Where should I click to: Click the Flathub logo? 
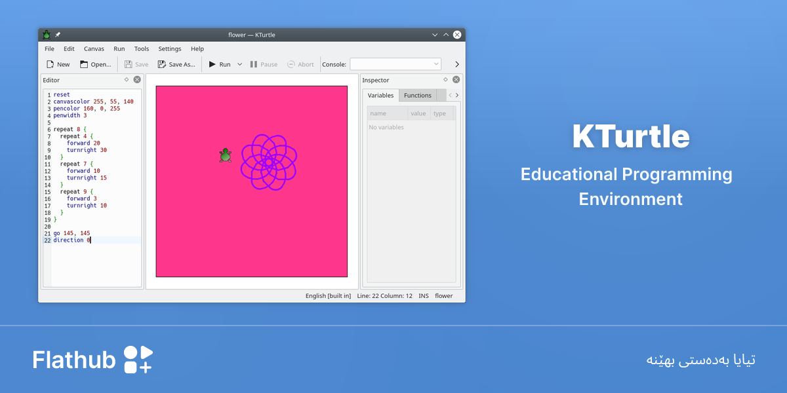[92, 360]
